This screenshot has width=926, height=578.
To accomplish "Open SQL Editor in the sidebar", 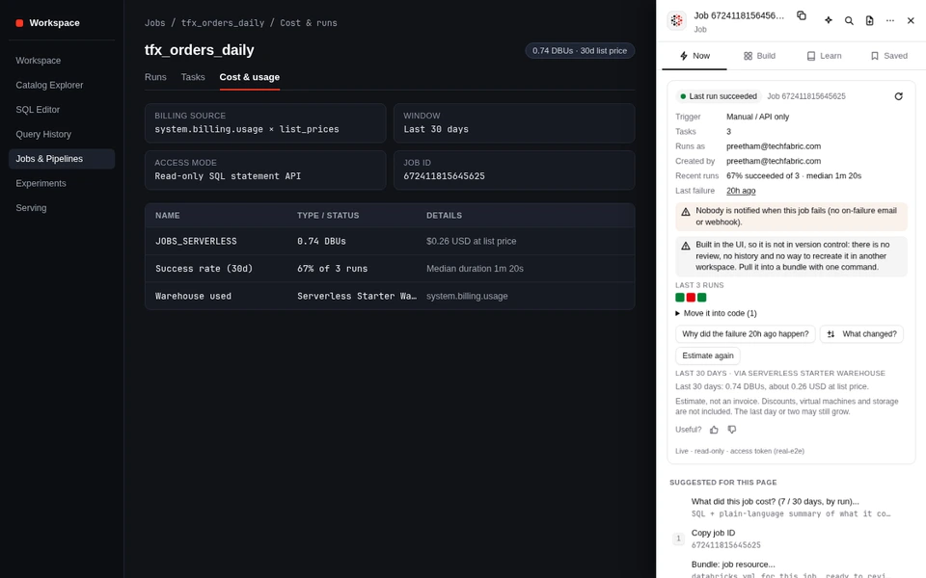I will click(x=62, y=110).
